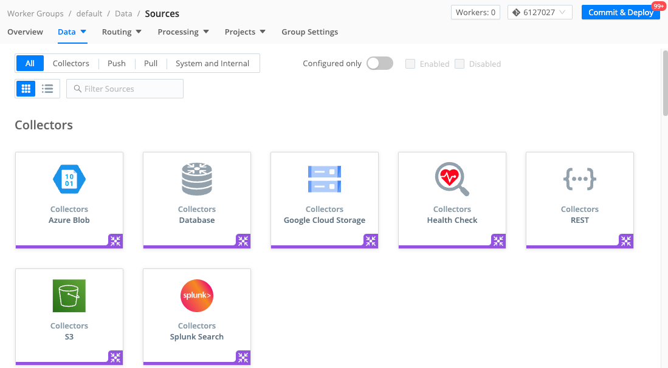The width and height of the screenshot is (668, 368).
Task: Select the Health Check collector icon
Action: click(452, 179)
